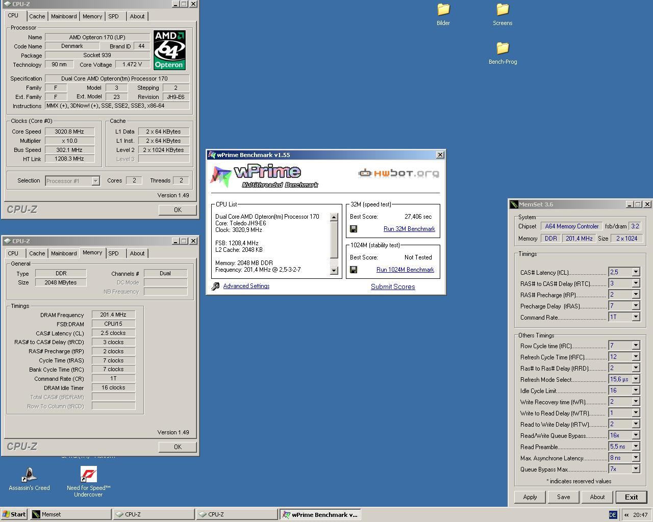The width and height of the screenshot is (653, 522).
Task: Click the AMD 64 Opteron logo
Action: [169, 50]
